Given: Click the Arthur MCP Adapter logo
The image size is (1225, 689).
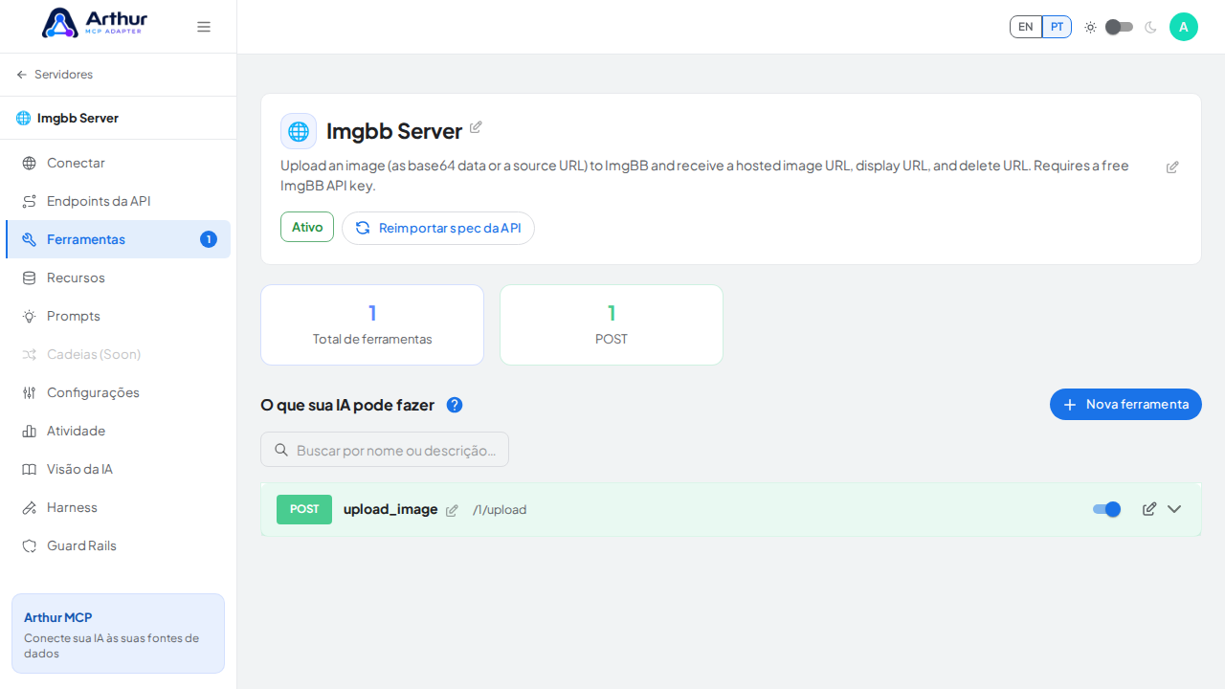Looking at the screenshot, I should pos(95,23).
